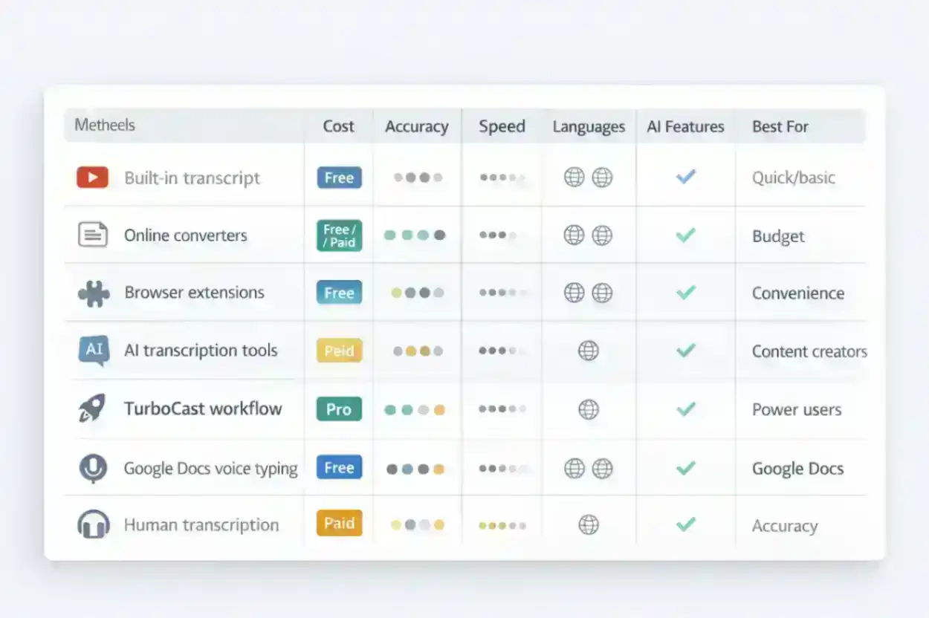Click the AI speech bubble icon
The height and width of the screenshot is (618, 929).
pos(94,351)
